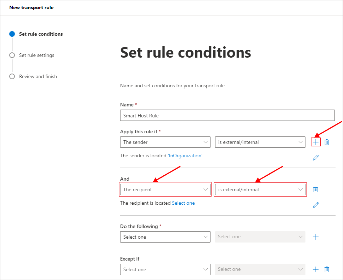The image size is (343, 280).
Task: Delete the And recipient condition
Action: coord(315,189)
